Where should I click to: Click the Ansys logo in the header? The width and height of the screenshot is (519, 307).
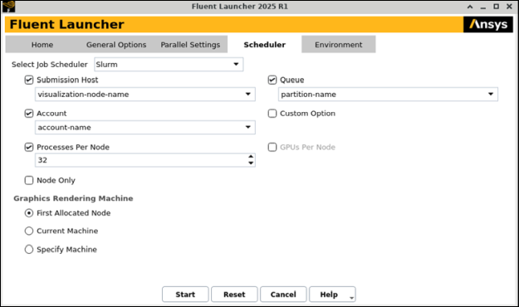(488, 25)
